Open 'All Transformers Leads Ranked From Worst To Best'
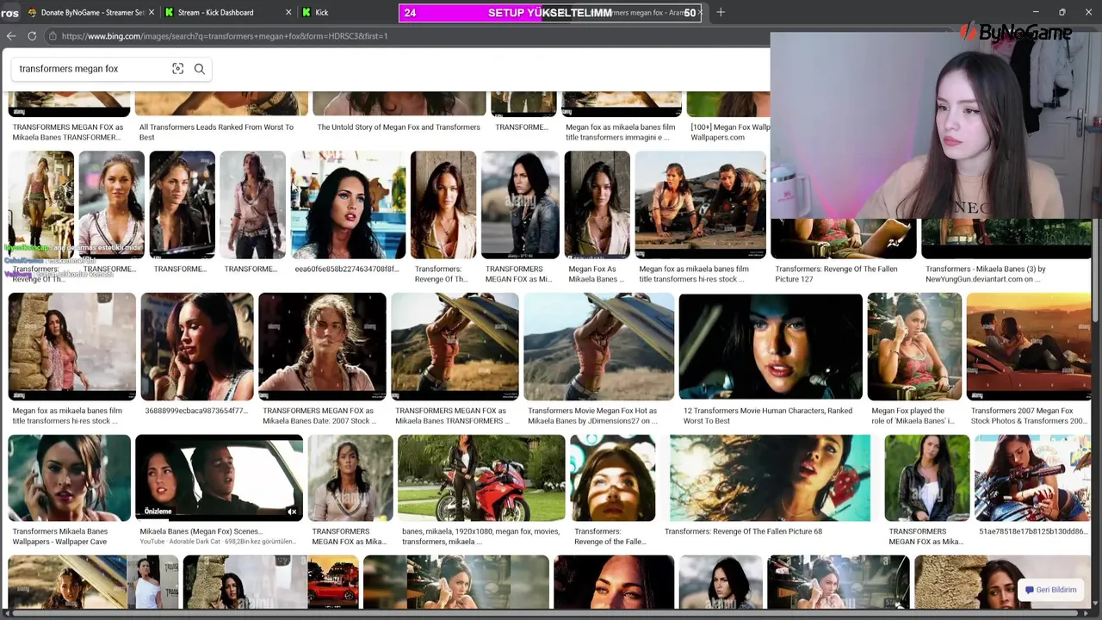This screenshot has width=1102, height=620. coord(216,132)
